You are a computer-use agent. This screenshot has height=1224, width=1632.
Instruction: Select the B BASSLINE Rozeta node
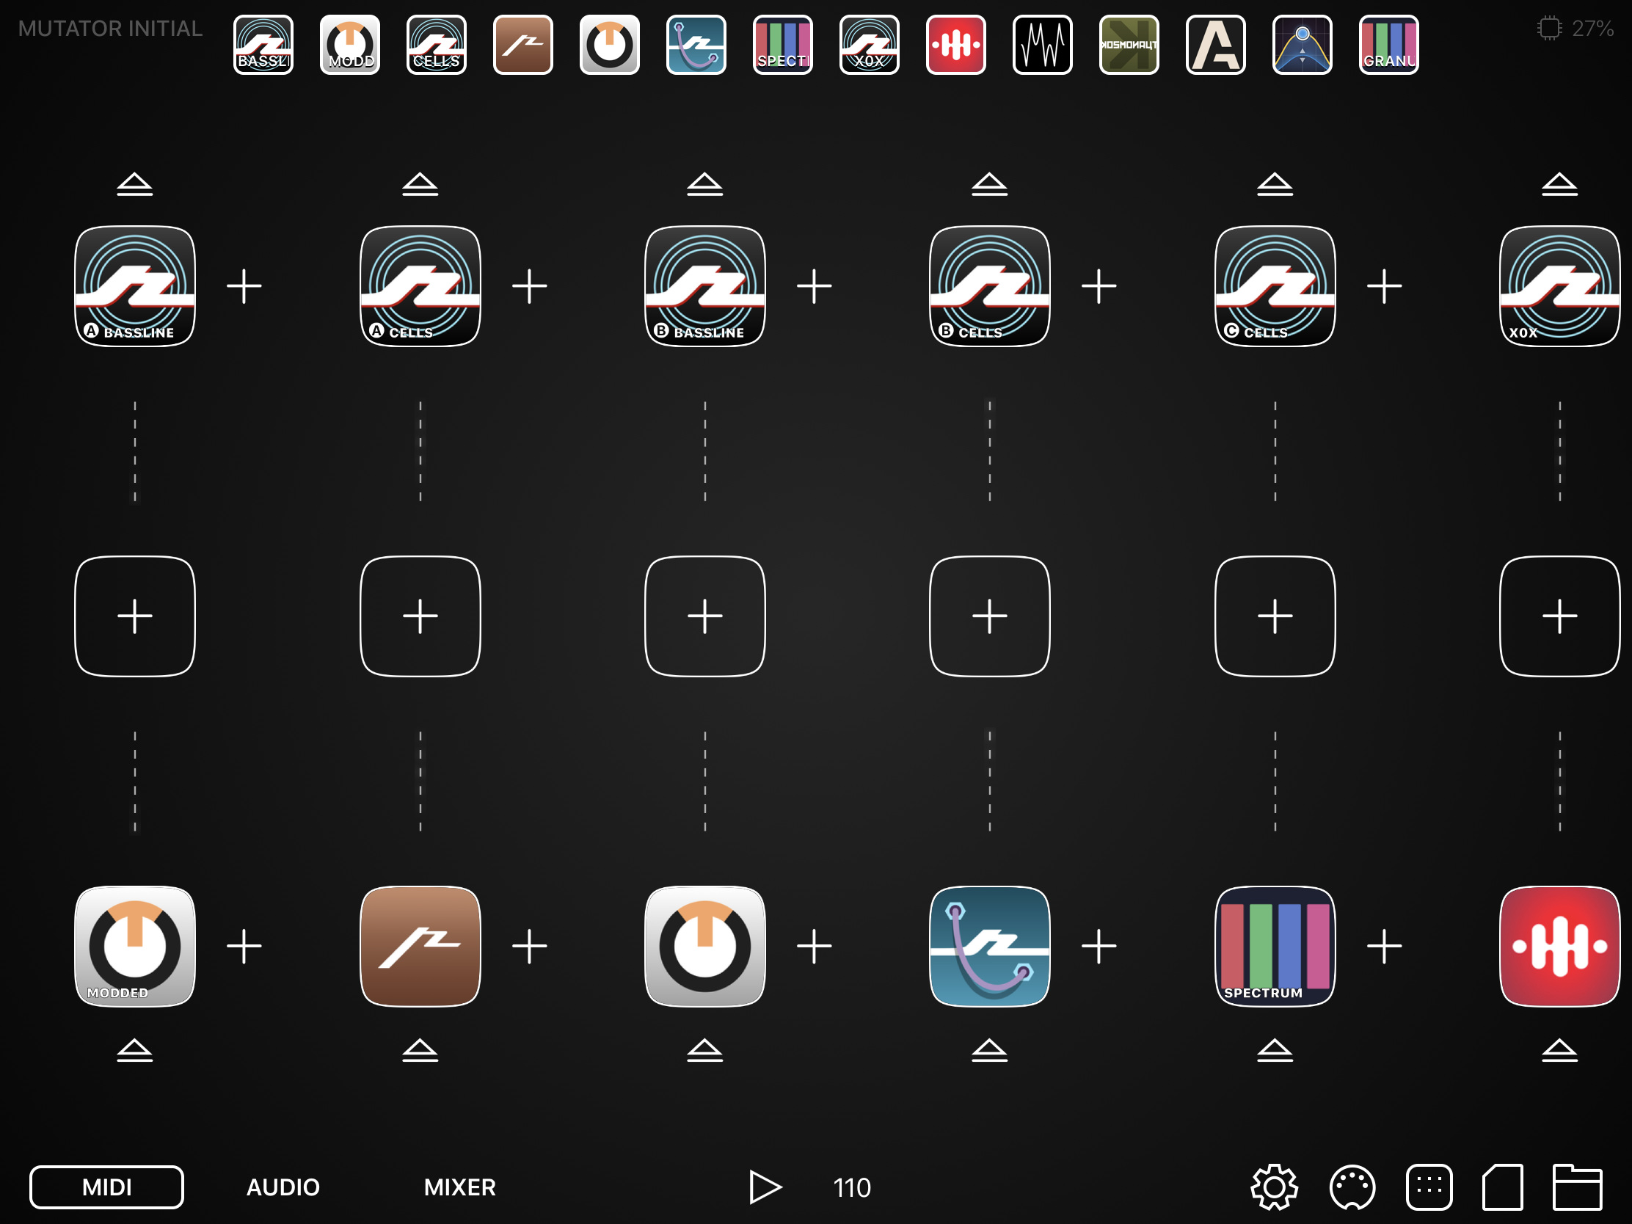click(x=705, y=286)
